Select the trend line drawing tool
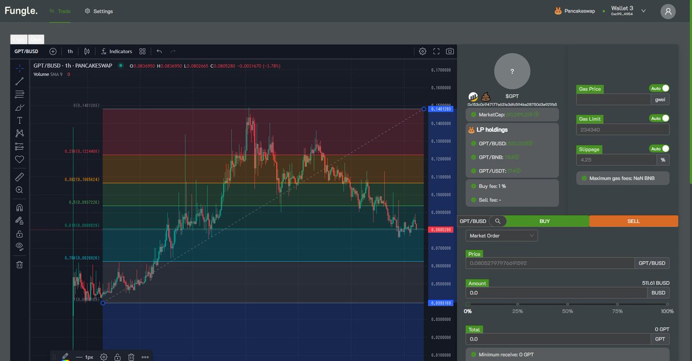Viewport: 692px width, 361px height. 20,81
